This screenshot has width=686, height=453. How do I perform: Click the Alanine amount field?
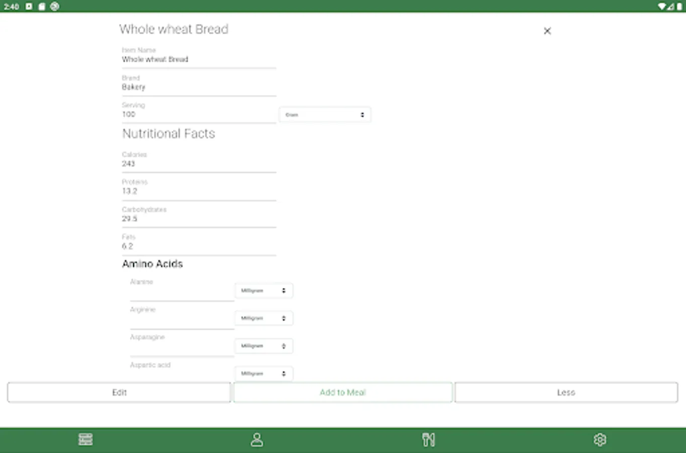(181, 294)
